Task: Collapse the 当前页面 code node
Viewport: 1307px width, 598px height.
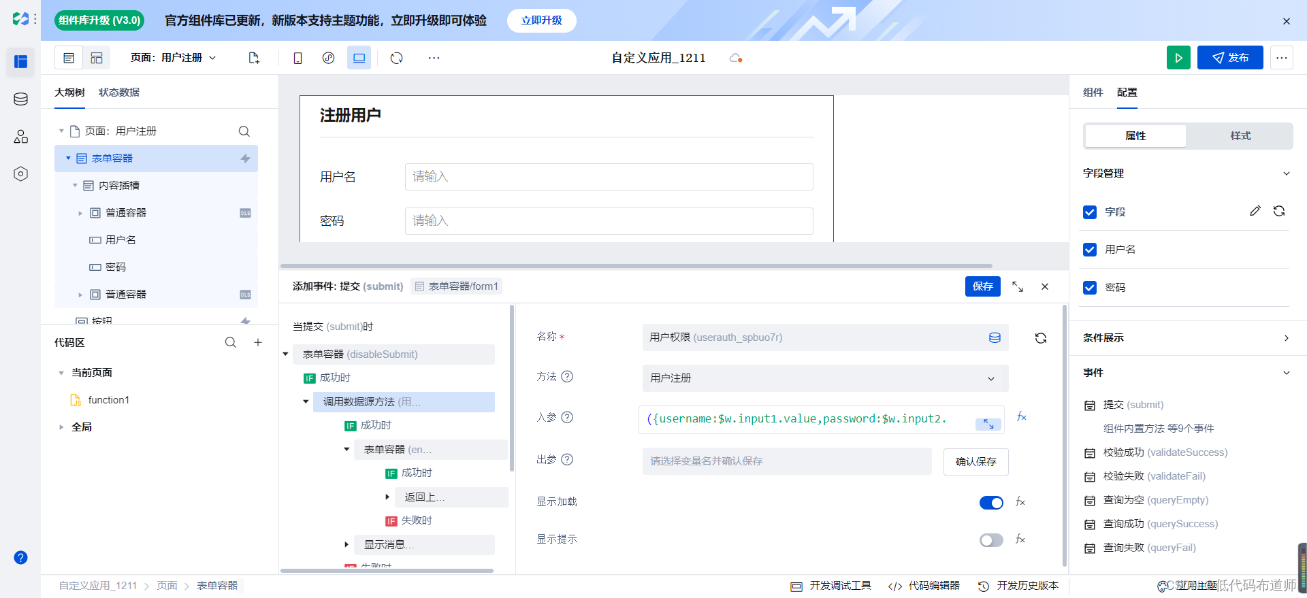Action: (61, 373)
